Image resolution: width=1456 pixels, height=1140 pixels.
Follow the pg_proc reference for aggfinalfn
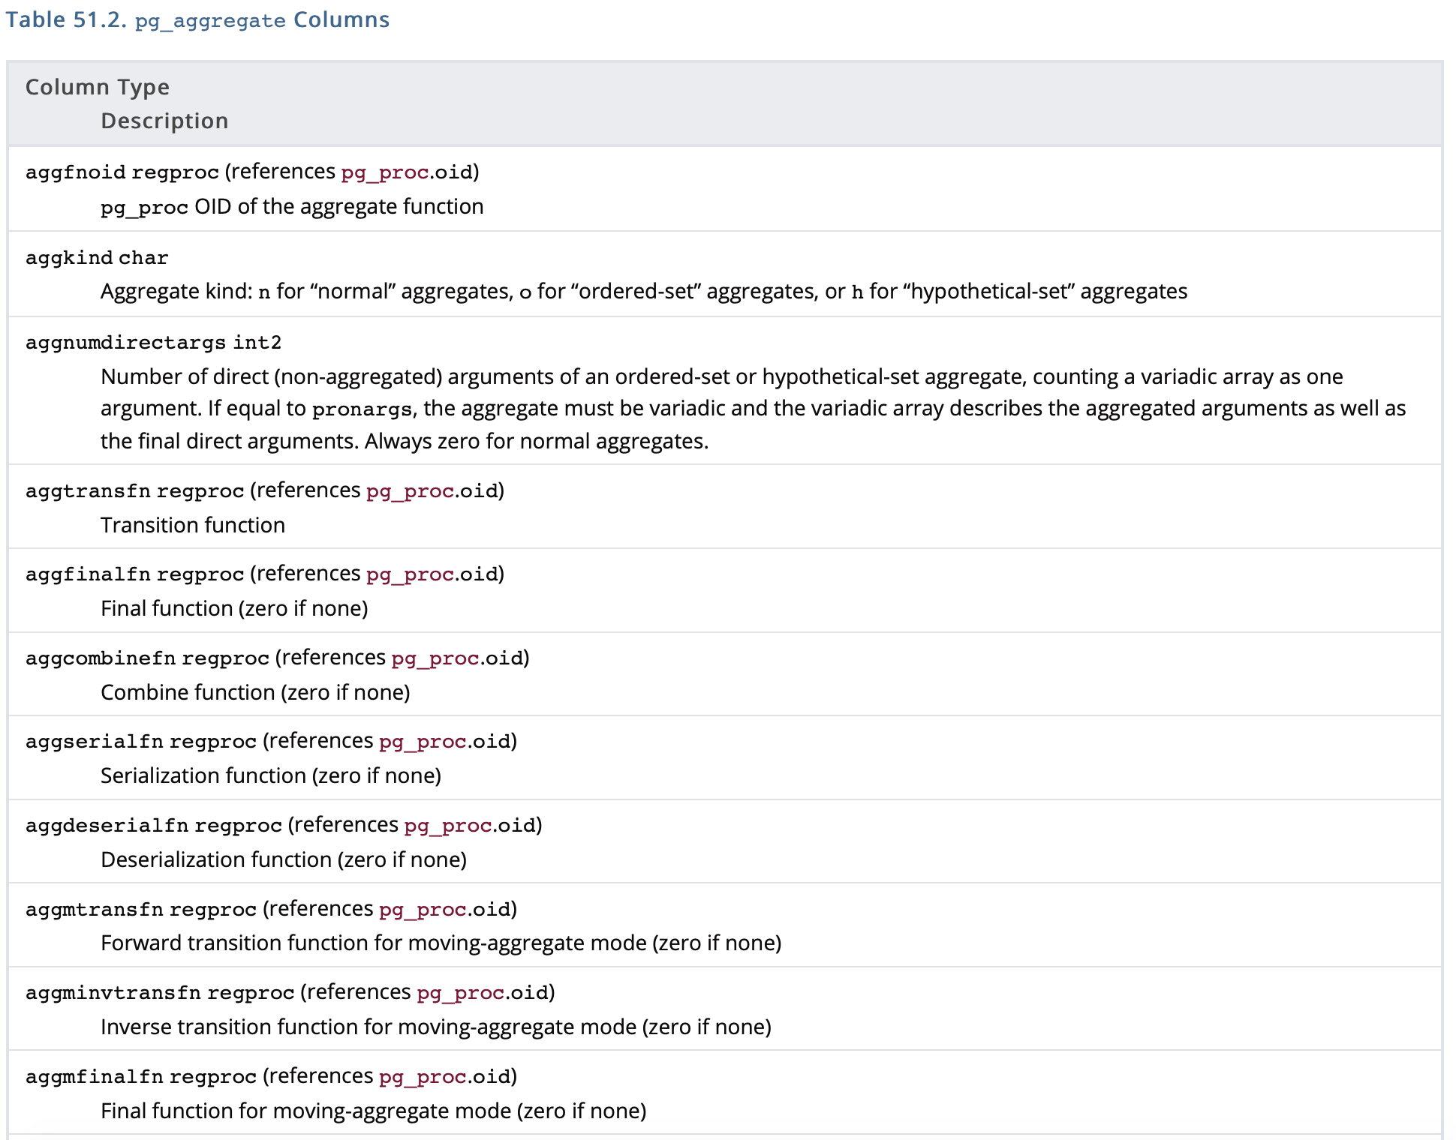point(410,574)
